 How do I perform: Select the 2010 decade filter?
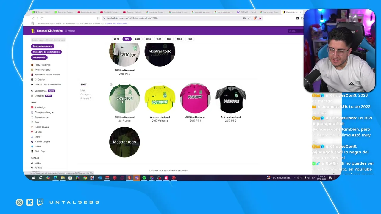(x=127, y=39)
